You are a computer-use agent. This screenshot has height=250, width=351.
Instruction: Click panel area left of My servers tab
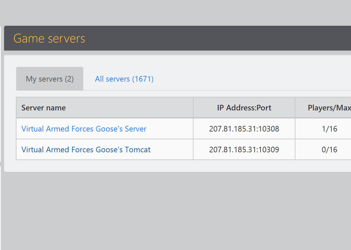pyautogui.click(x=10, y=79)
